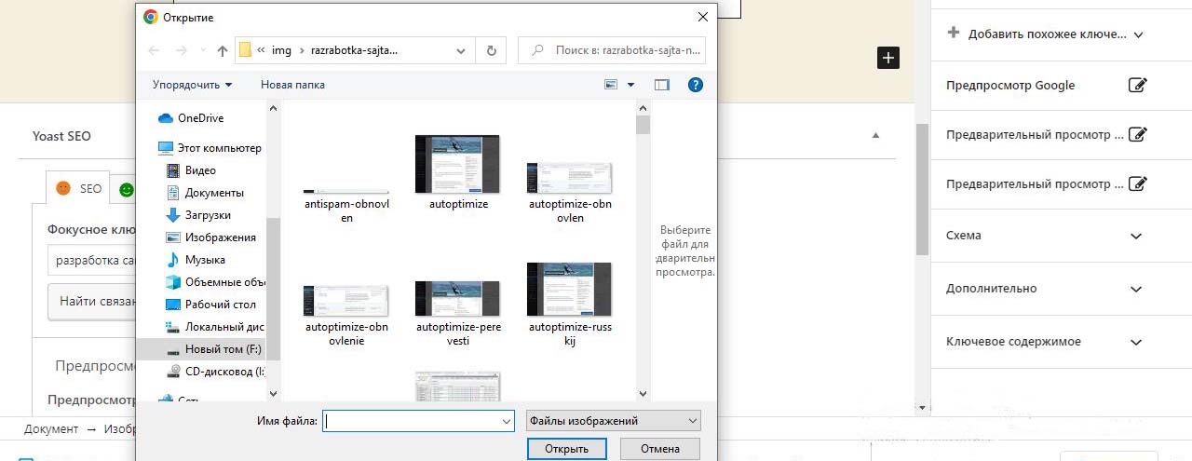The height and width of the screenshot is (461, 1192).
Task: Click the up-one-level arrow in the file dialog
Action: [222, 50]
